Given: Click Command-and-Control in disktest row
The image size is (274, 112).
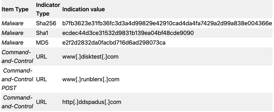Looking at the screenshot, I should coord(17,57).
